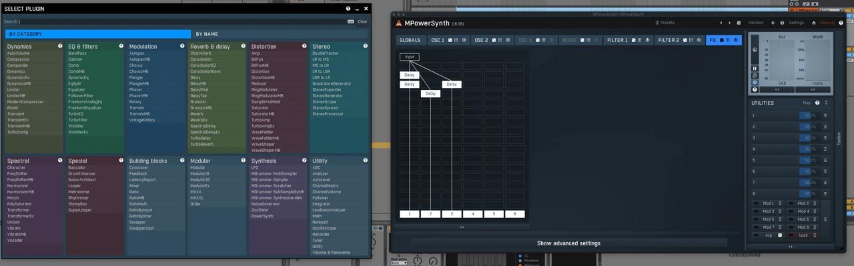854x266 pixels.
Task: Open OSC 2 presets grid icon
Action: pos(500,40)
